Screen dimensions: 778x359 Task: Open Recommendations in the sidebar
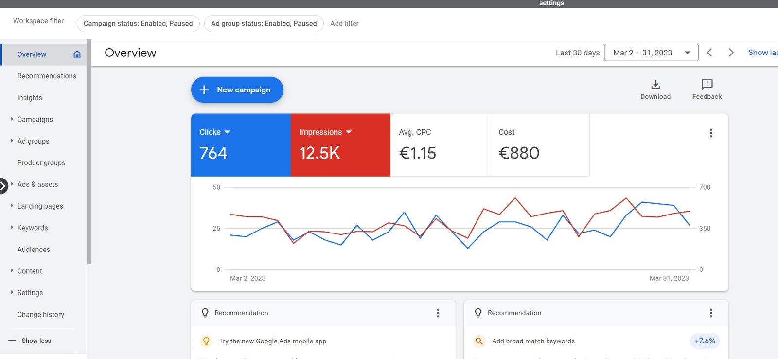[x=47, y=76]
